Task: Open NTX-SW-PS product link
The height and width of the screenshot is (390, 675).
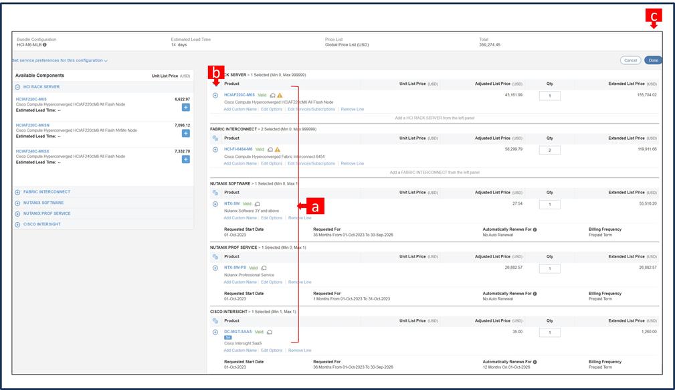Action: coord(235,268)
